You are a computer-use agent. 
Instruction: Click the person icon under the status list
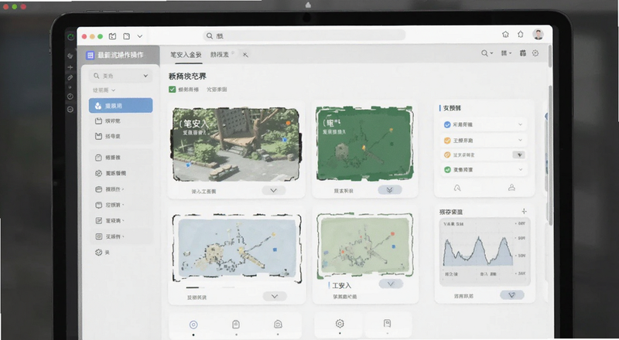511,187
